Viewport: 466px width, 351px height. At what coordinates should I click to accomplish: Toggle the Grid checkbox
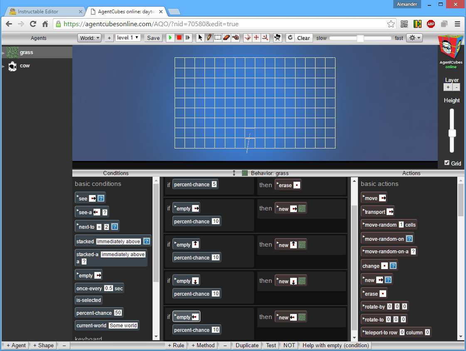coord(447,163)
